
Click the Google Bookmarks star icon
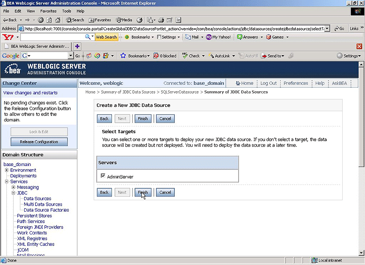coord(123,56)
